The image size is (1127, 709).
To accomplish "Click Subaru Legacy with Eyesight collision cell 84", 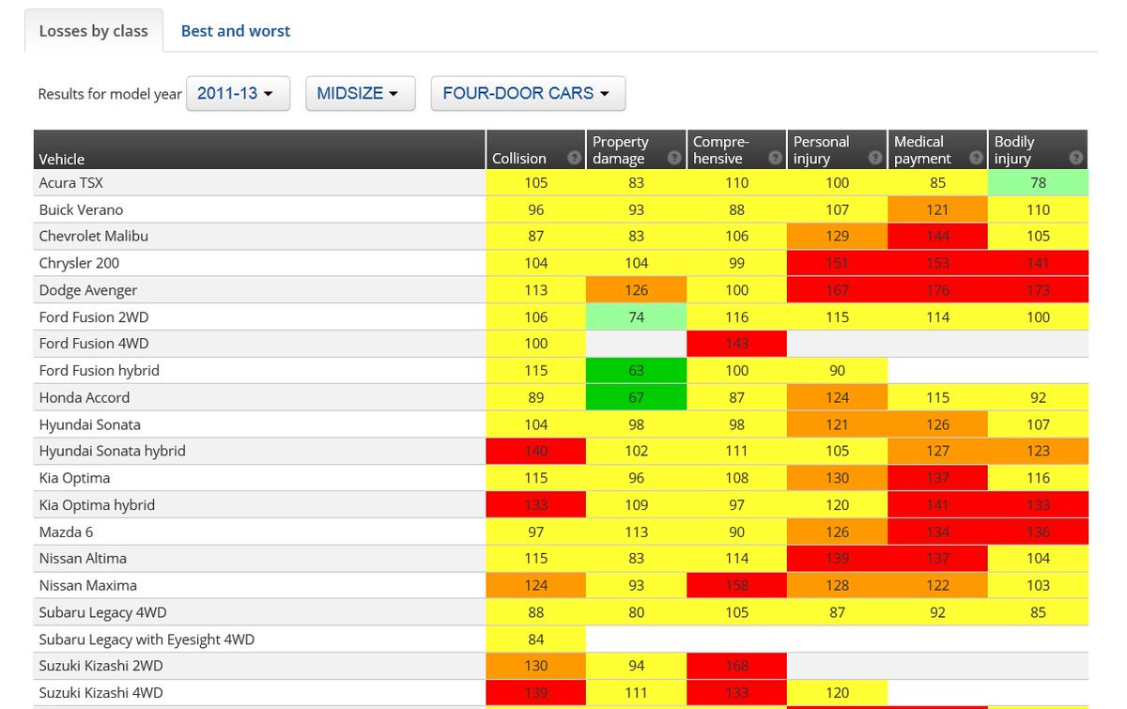I will tap(535, 640).
